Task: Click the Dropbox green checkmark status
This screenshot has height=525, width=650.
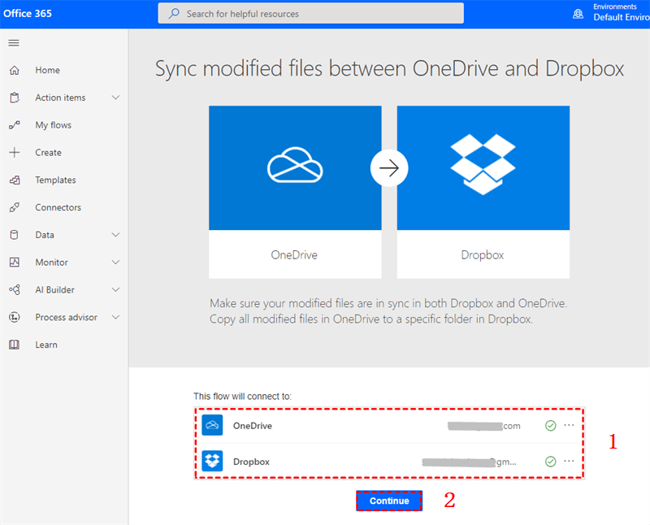Action: [x=551, y=461]
